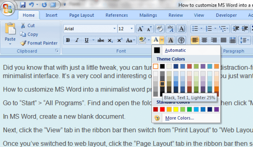
Task: Open underline style dropdown arrow
Action: (93, 40)
